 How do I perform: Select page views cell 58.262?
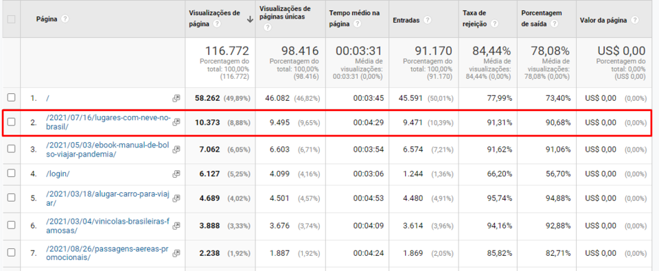[207, 98]
